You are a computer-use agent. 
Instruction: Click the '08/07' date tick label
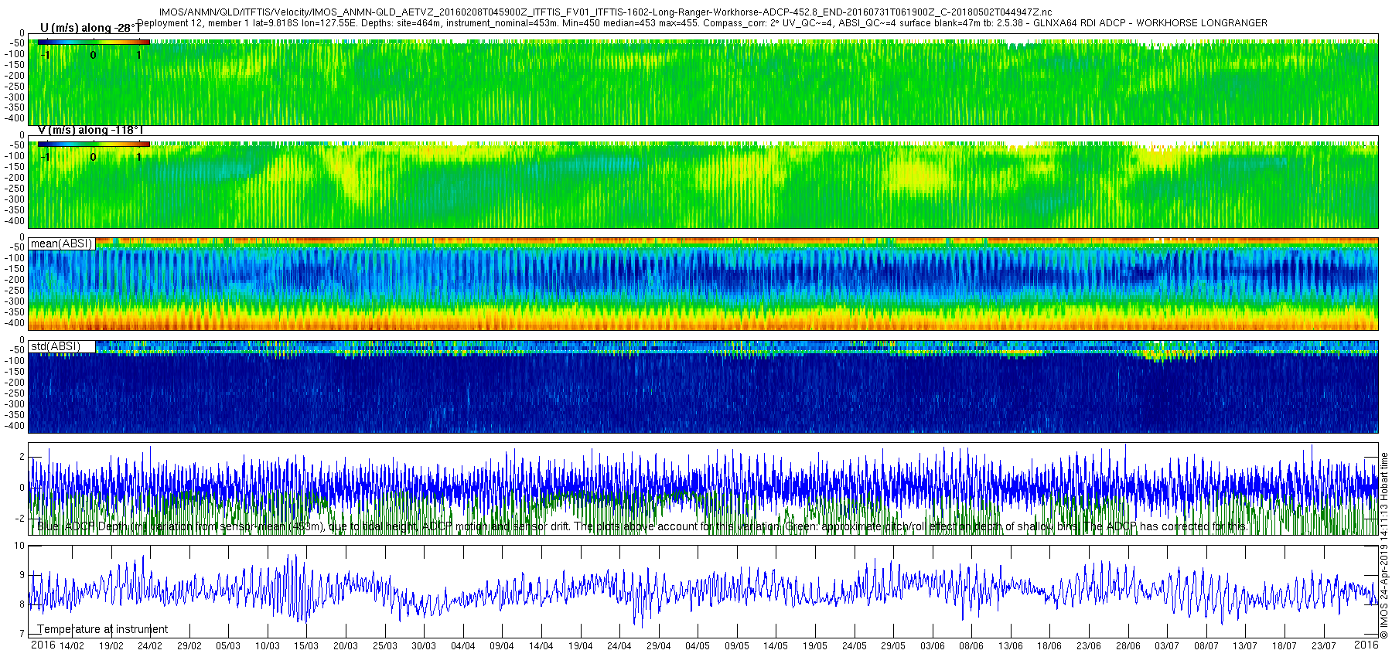tap(1206, 646)
